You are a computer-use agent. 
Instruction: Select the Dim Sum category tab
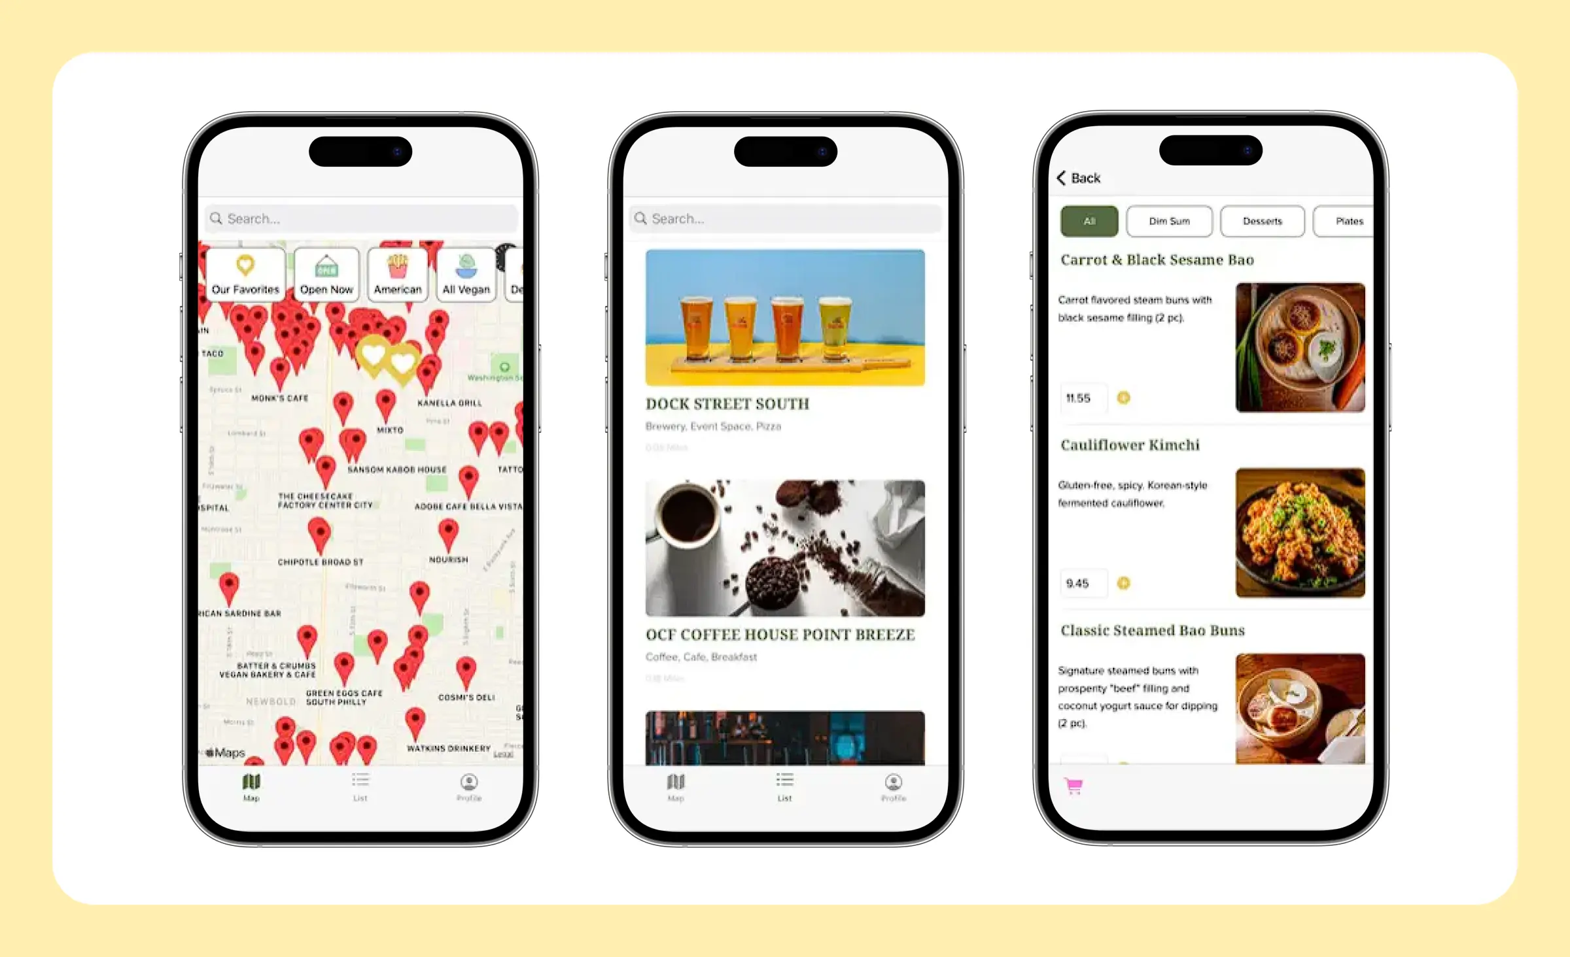[x=1171, y=221]
